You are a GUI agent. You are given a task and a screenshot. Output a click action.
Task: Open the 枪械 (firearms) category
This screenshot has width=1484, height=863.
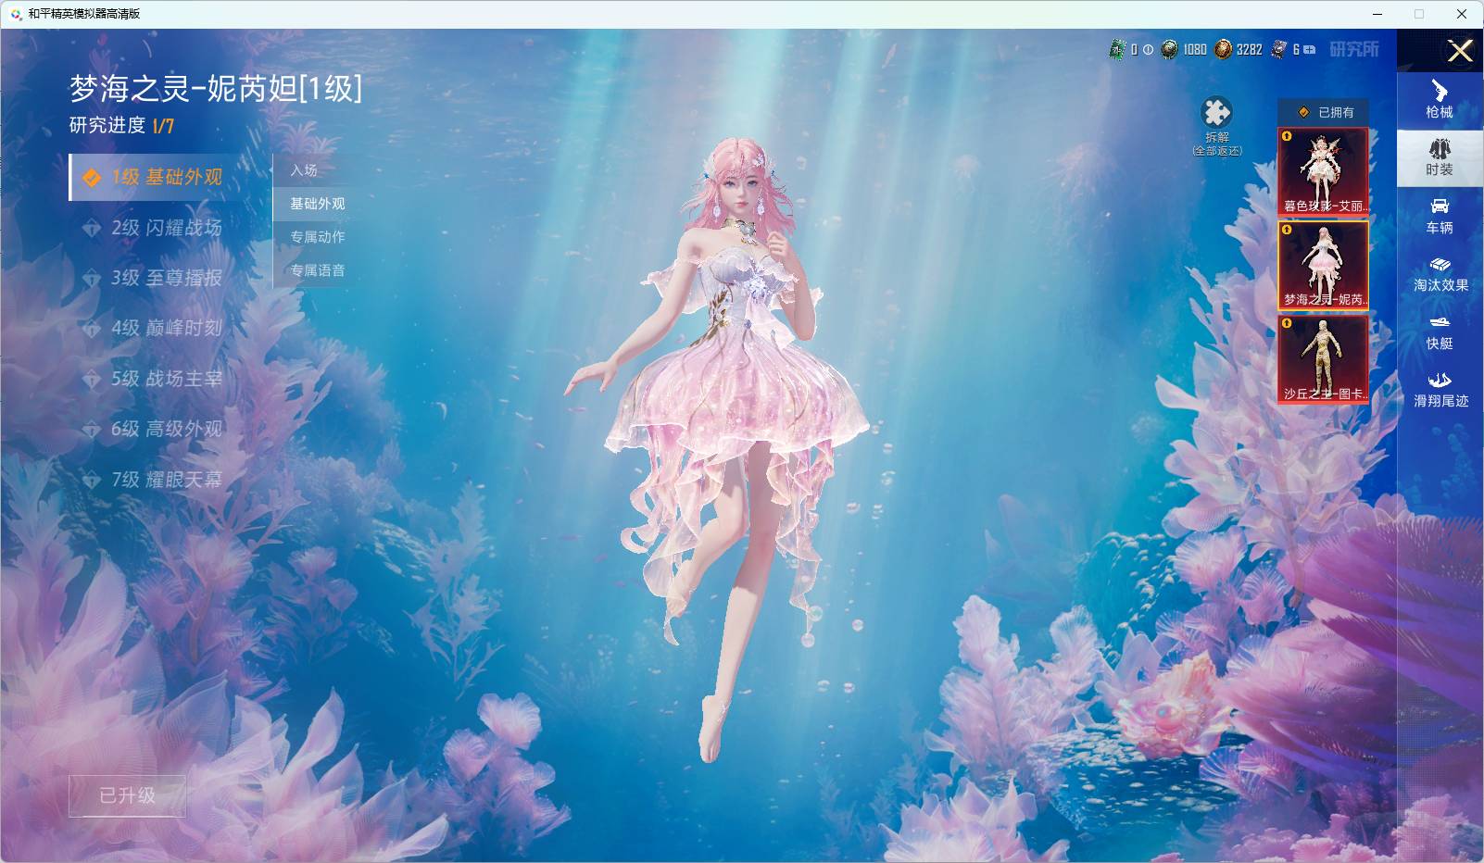point(1439,99)
